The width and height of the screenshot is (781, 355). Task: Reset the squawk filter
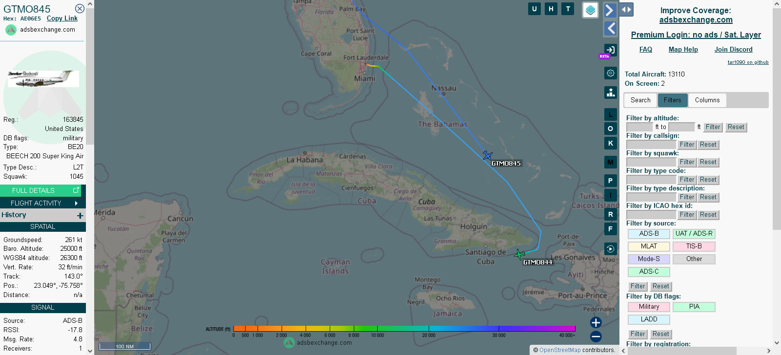[708, 162]
